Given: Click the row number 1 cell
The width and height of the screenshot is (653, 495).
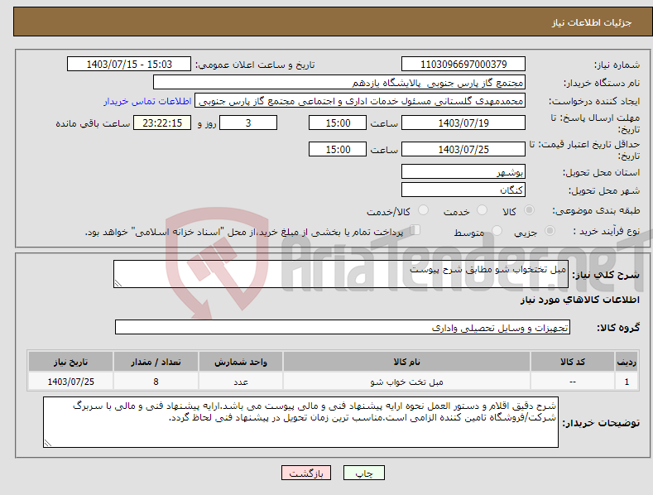Looking at the screenshot, I should [627, 382].
